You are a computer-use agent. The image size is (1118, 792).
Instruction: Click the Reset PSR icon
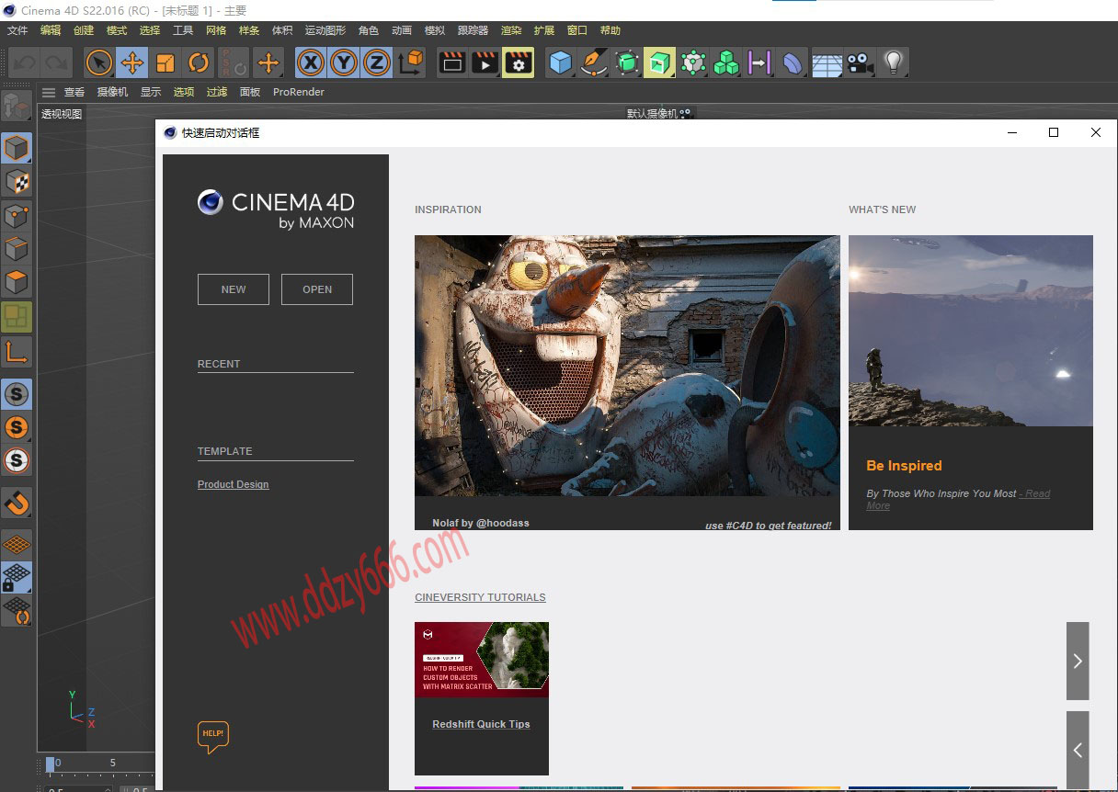click(234, 62)
